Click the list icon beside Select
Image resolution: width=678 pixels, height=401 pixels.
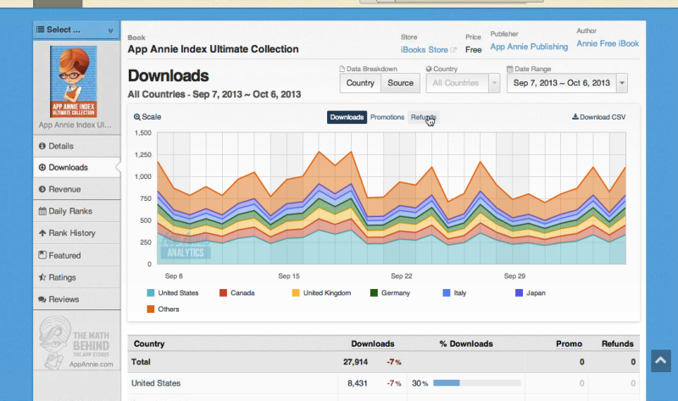[x=40, y=30]
